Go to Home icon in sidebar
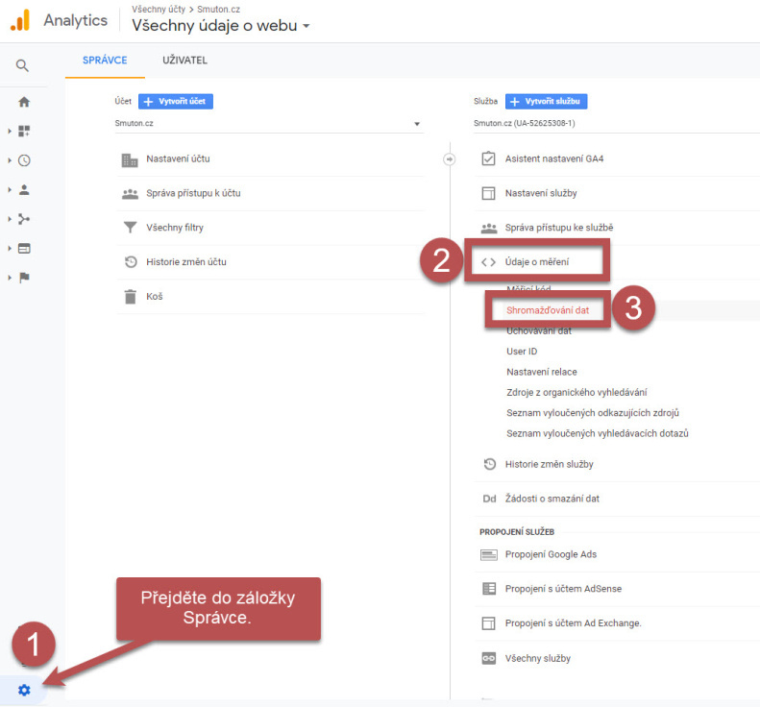Viewport: 760px width, 707px height. click(24, 102)
